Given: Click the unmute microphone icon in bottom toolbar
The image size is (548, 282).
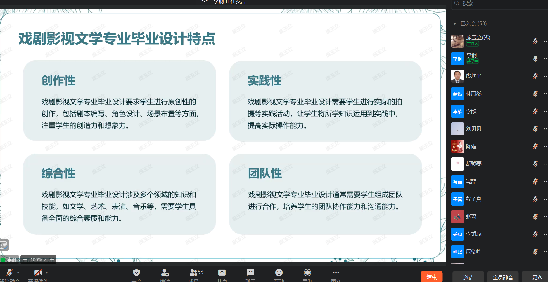Looking at the screenshot, I should pyautogui.click(x=10, y=273).
